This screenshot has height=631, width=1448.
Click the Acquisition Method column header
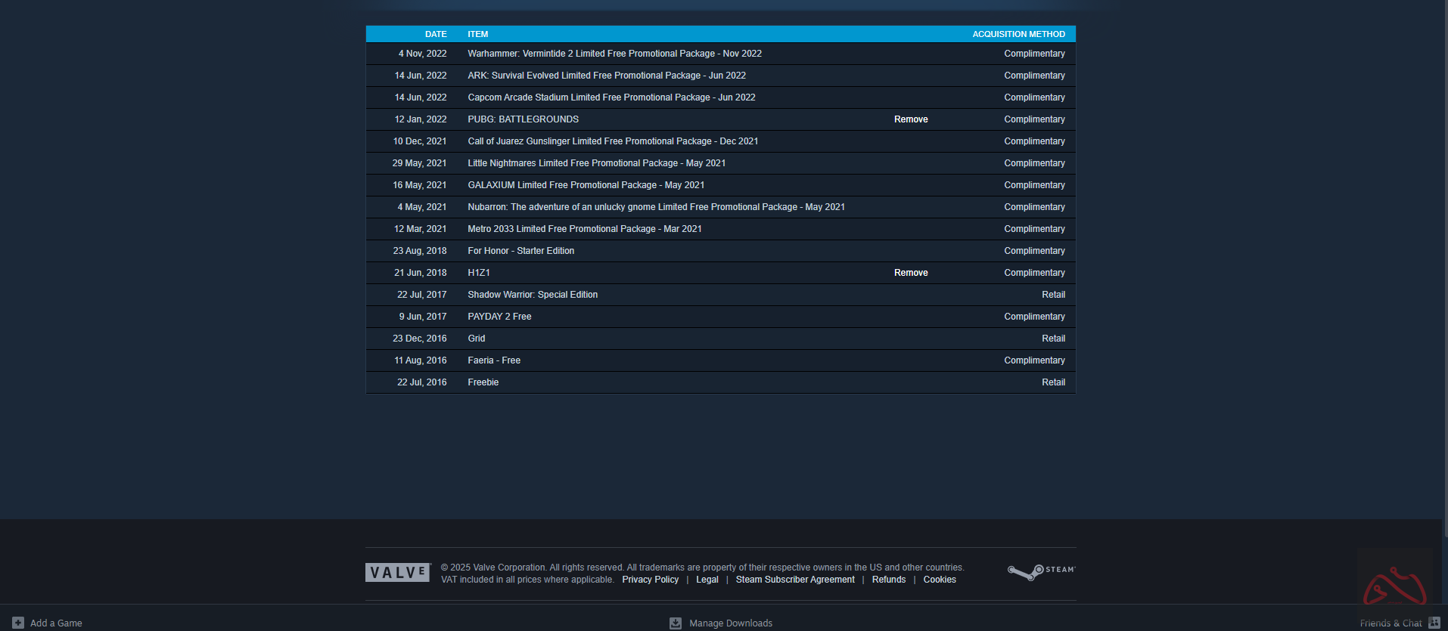(x=1018, y=34)
